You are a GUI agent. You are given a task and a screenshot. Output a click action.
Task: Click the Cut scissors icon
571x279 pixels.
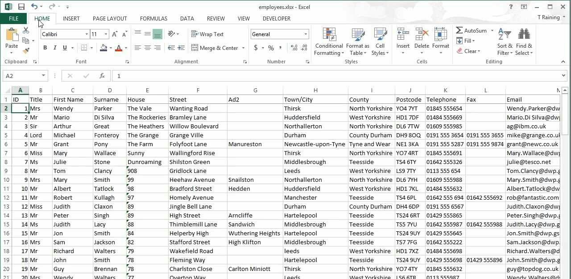pos(26,30)
